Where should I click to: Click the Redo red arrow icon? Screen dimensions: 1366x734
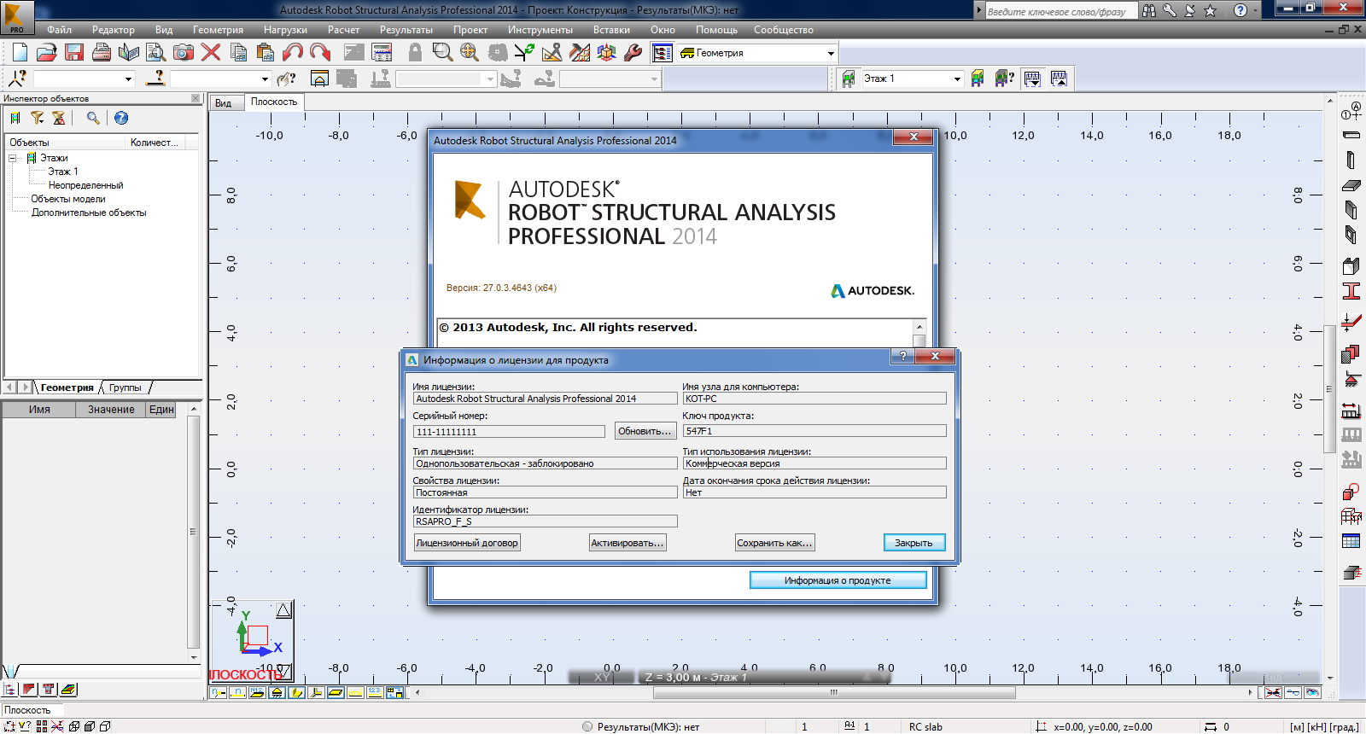[x=320, y=52]
